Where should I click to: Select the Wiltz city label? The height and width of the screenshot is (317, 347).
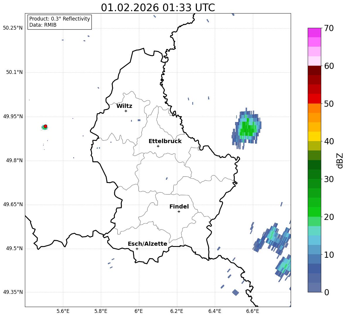click(124, 106)
